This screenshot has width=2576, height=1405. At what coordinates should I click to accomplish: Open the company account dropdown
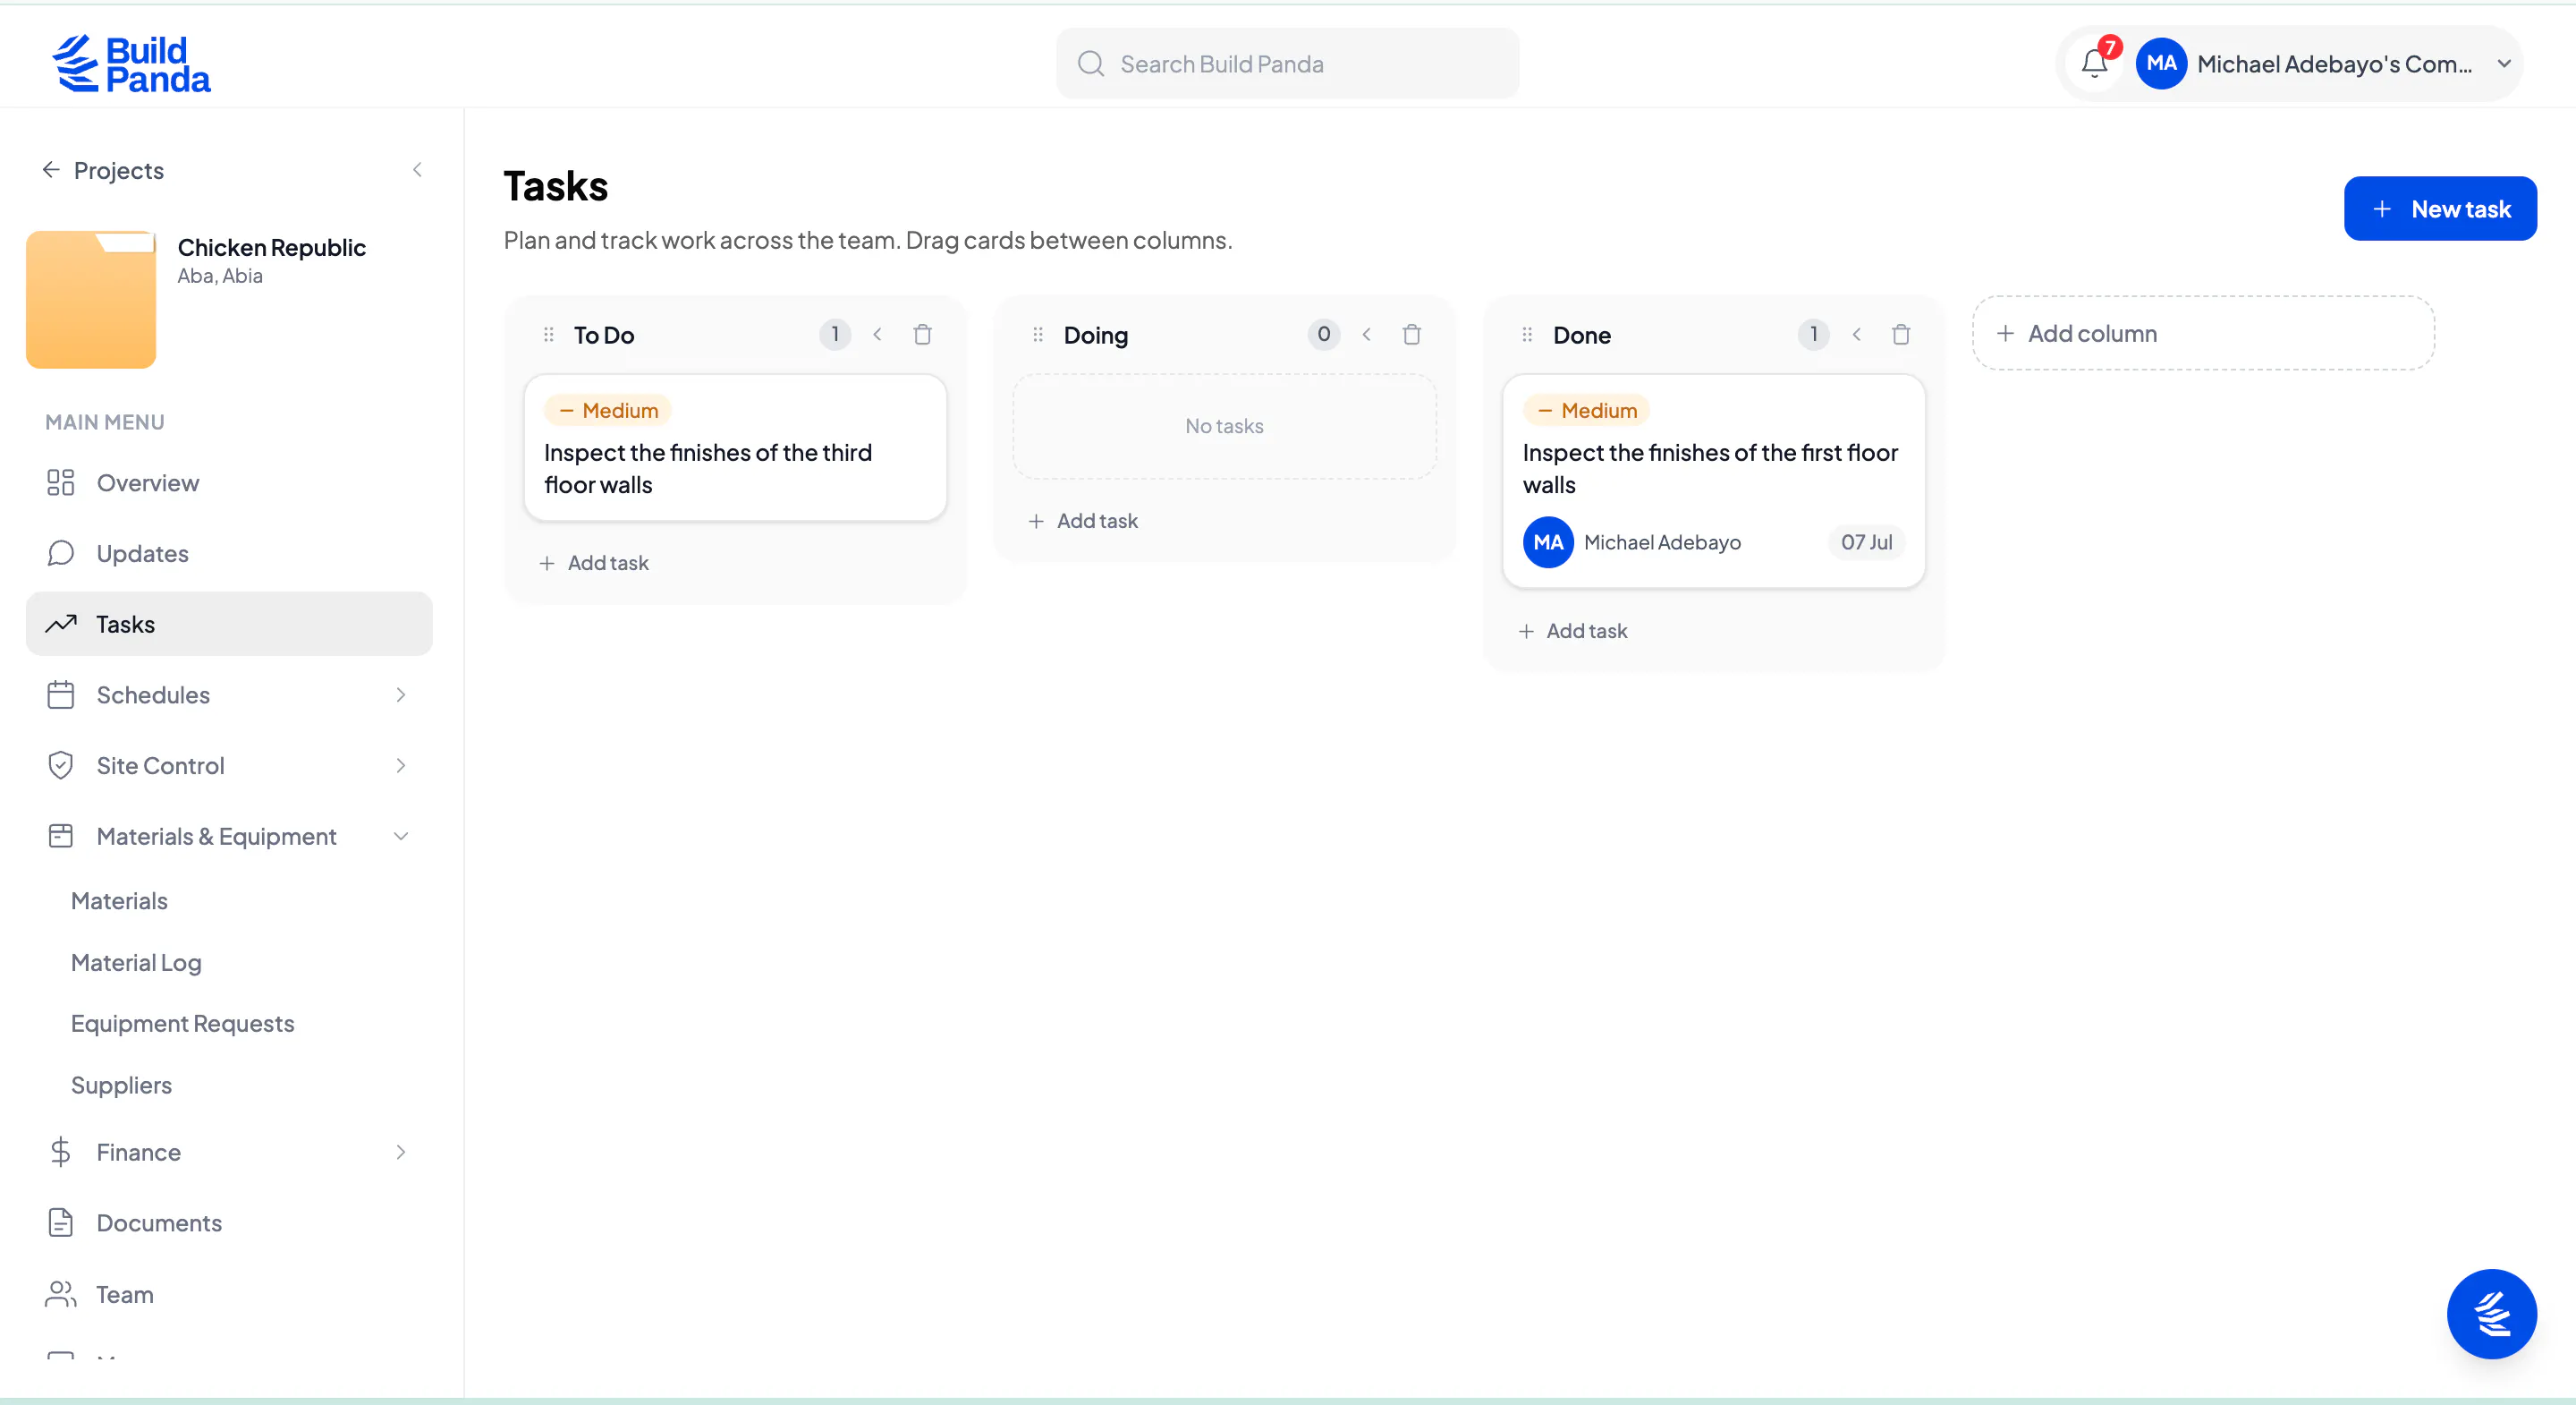click(x=2504, y=63)
